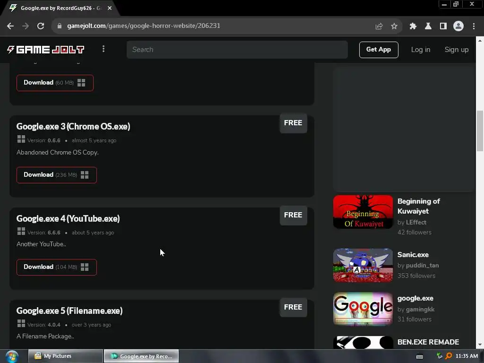Open the BEN.EXE REMADE title link
484x363 pixels.
[x=428, y=342]
